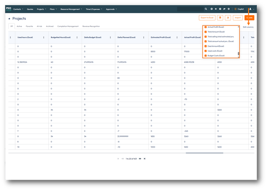This screenshot has width=267, height=190.
Task: Open the flag notifications icon
Action: (224, 9)
